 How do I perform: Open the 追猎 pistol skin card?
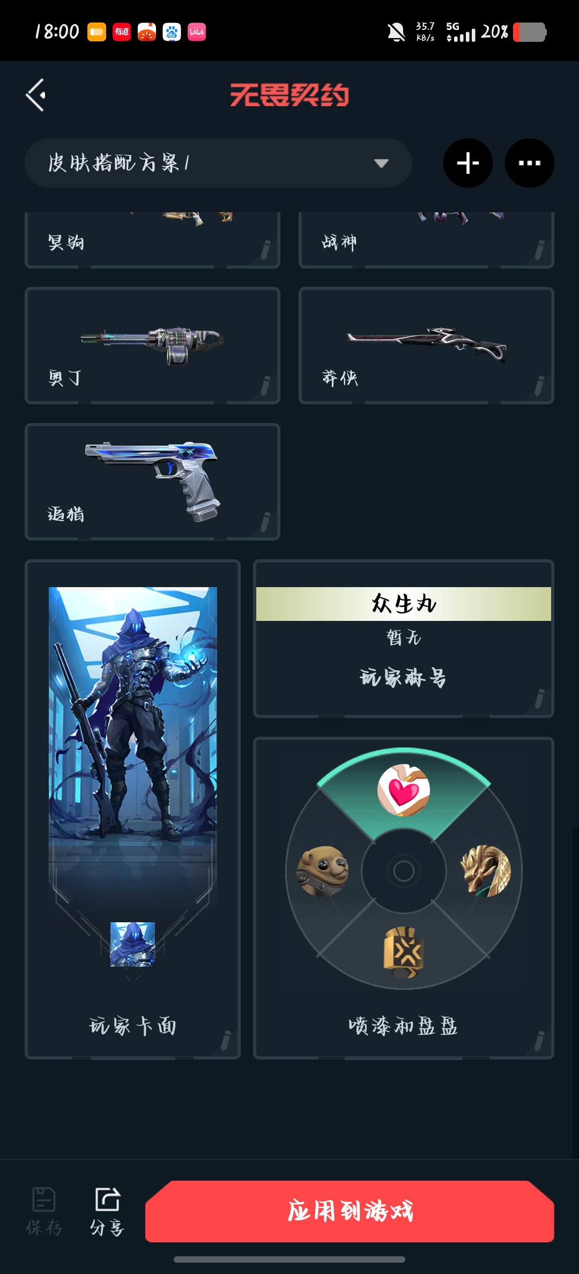click(x=152, y=482)
